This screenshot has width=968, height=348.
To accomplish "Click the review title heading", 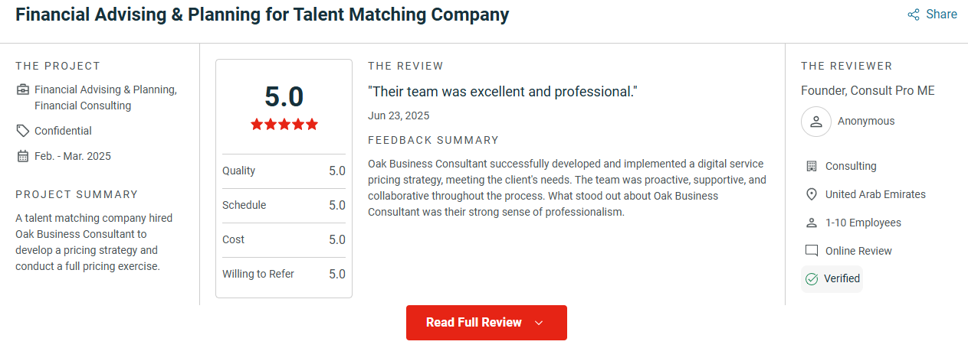I will (262, 15).
